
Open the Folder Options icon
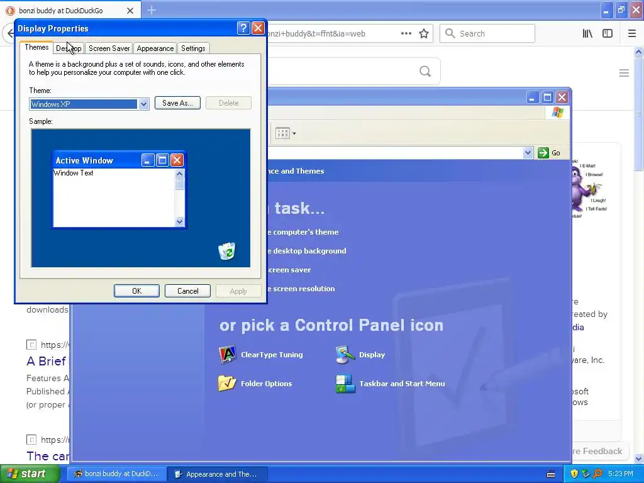(227, 383)
